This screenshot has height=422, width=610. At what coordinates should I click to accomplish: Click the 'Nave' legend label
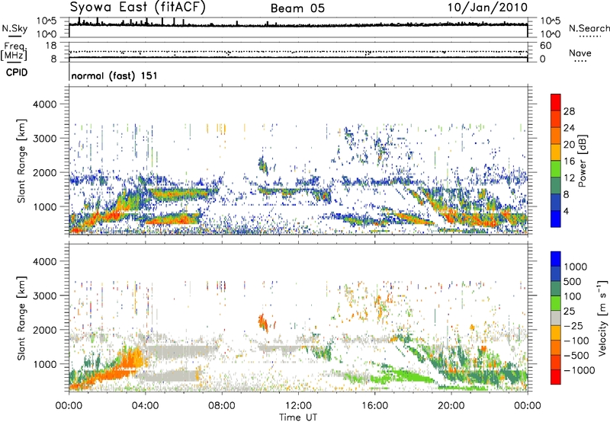[x=580, y=53]
